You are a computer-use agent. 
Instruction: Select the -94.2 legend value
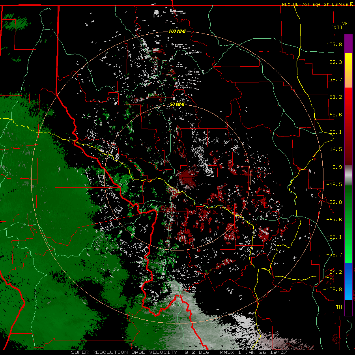coord(334,272)
